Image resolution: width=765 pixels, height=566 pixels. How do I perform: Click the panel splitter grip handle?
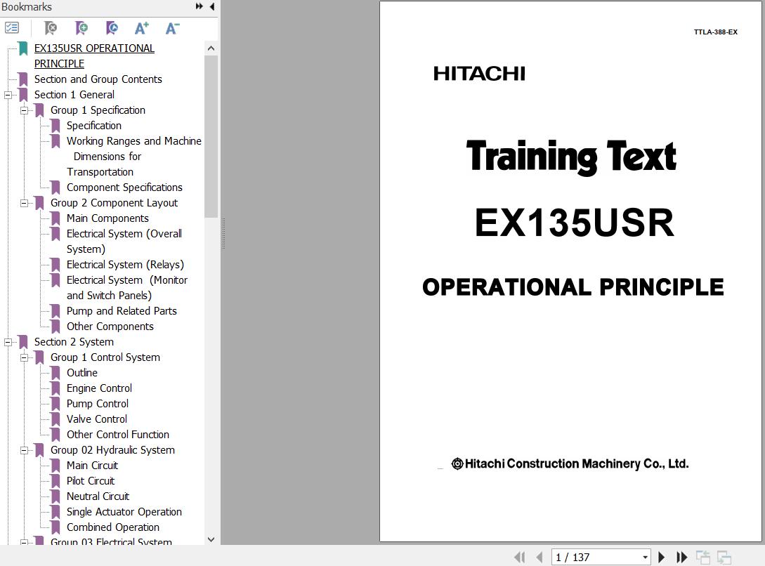pos(223,234)
